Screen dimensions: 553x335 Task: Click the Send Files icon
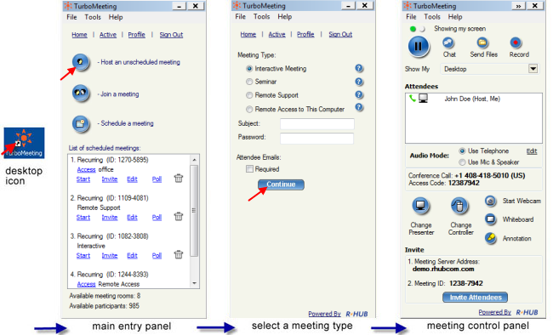pyautogui.click(x=482, y=43)
